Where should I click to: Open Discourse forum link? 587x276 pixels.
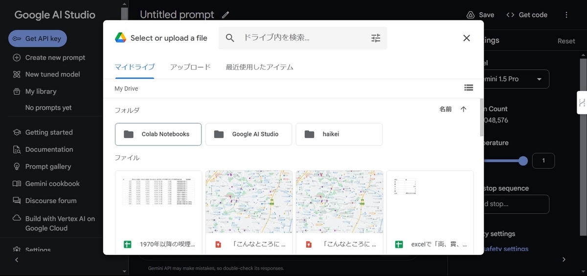[x=51, y=201]
